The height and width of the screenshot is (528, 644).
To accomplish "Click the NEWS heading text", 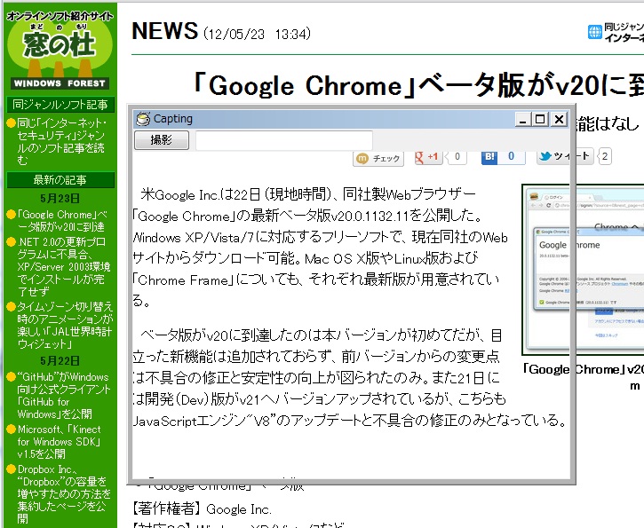I will pos(165,31).
